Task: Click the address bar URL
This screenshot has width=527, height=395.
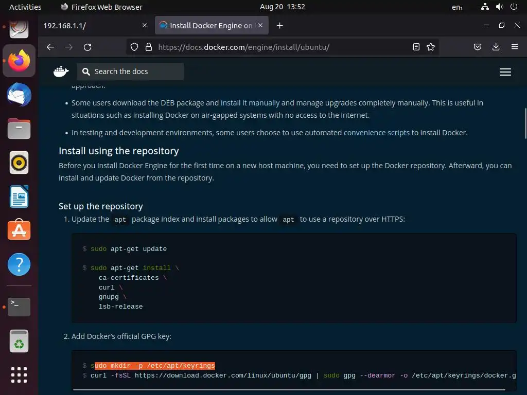Action: click(x=243, y=47)
